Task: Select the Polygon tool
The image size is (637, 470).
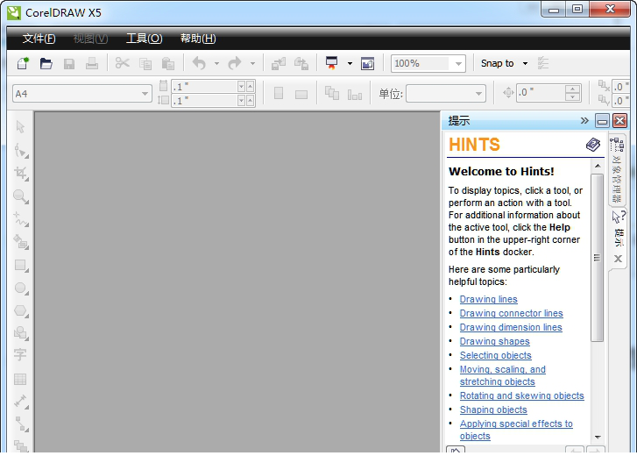Action: pyautogui.click(x=21, y=311)
